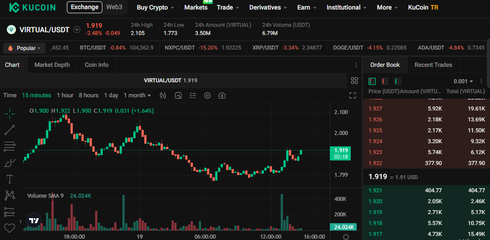Switch to the Coin Info tab
Screen dimensions: 490x240
tap(96, 65)
